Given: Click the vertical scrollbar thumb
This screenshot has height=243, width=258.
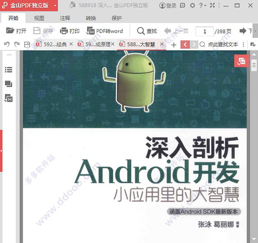Looking at the screenshot, I should coord(254,65).
